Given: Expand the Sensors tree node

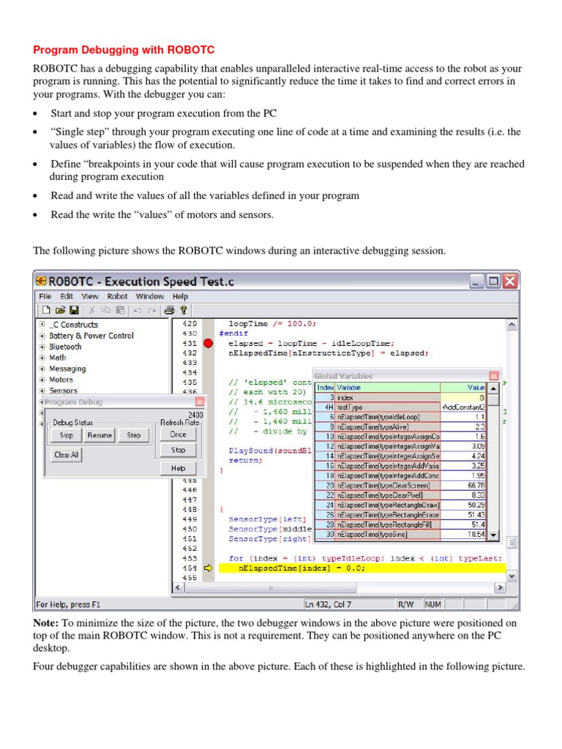Looking at the screenshot, I should [42, 391].
